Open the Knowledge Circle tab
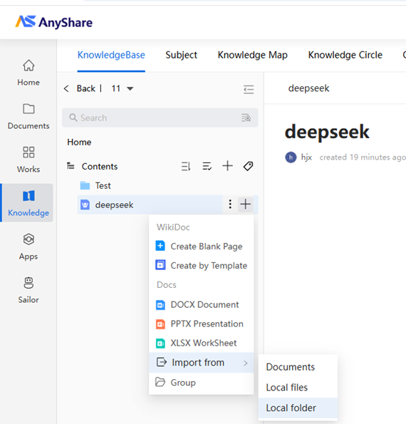 (345, 55)
